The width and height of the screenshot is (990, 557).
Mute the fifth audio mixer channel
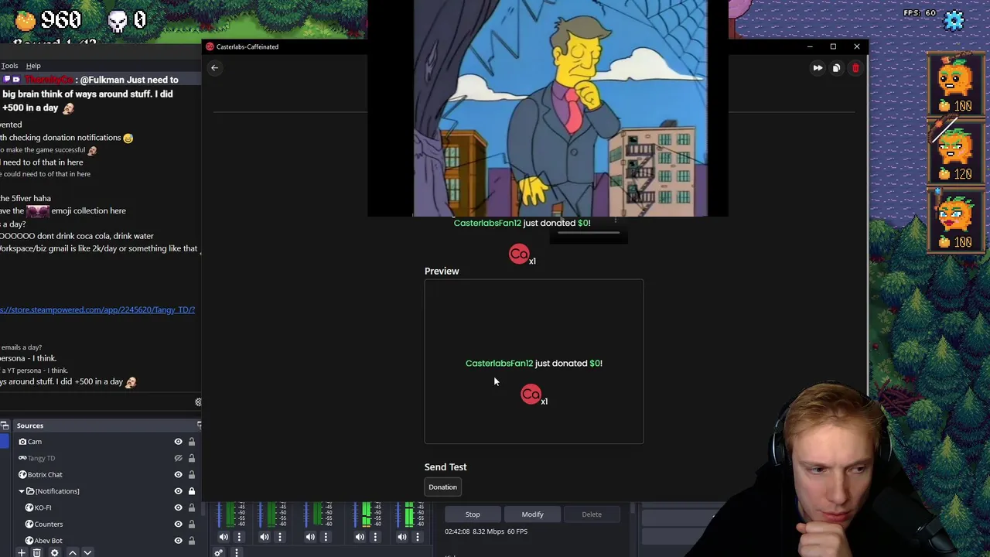402,537
